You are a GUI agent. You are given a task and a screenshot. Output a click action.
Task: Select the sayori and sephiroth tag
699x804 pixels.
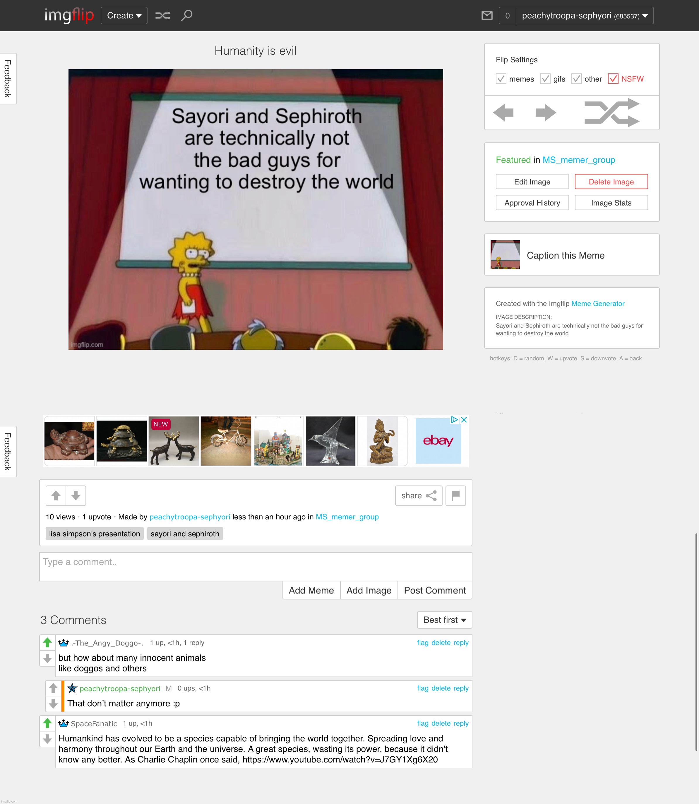point(185,533)
